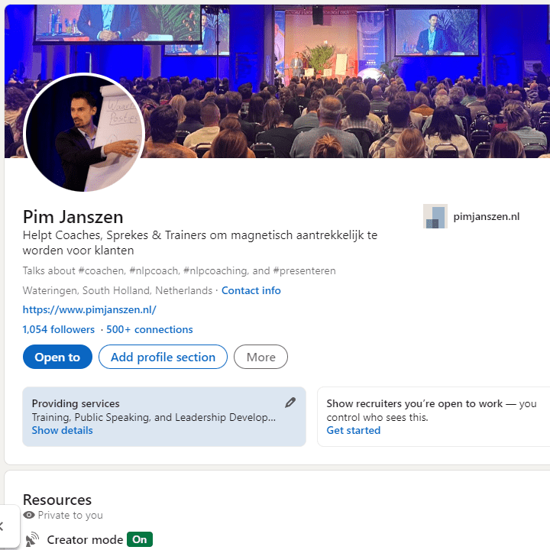Toggle the Creator mode On badge
The width and height of the screenshot is (550, 550).
140,539
